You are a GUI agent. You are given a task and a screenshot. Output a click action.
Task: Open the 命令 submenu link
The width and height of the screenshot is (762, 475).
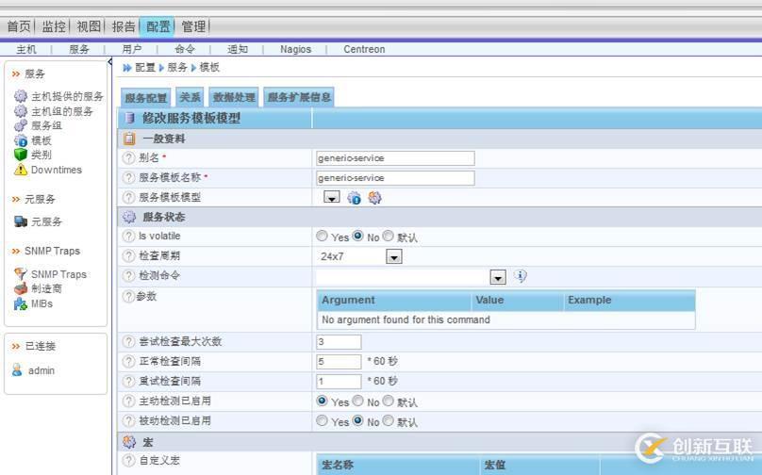point(185,49)
